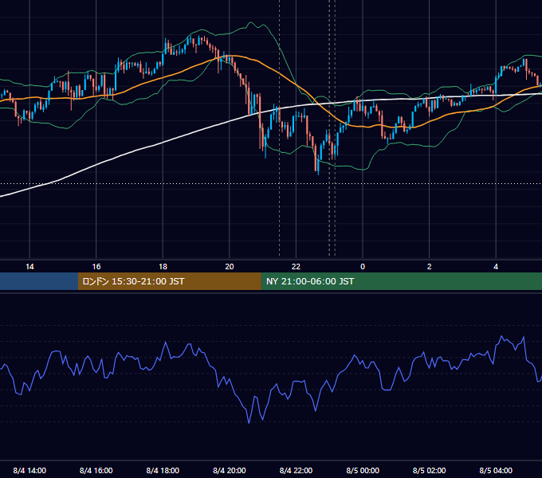Screen dimensions: 542x478
Task: Click the 8/5 02:00 time label
Action: coord(430,470)
